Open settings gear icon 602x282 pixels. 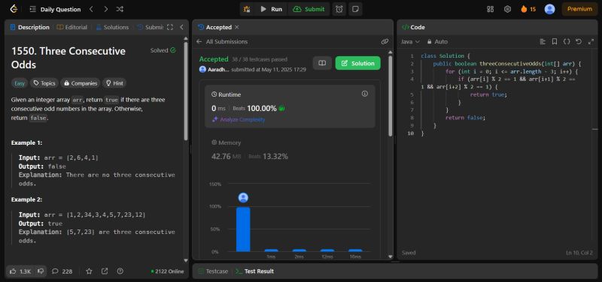click(x=507, y=9)
